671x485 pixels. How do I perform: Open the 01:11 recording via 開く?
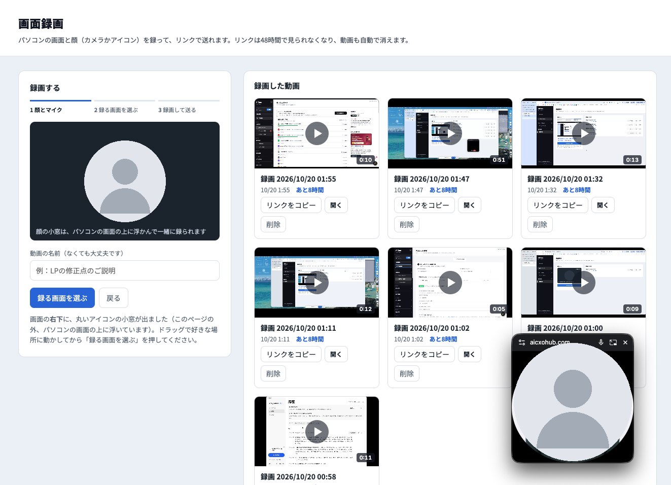pyautogui.click(x=336, y=354)
